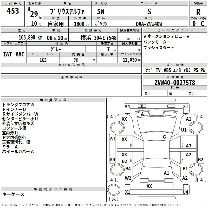Click damage mark B1 on diagram

[185, 168]
